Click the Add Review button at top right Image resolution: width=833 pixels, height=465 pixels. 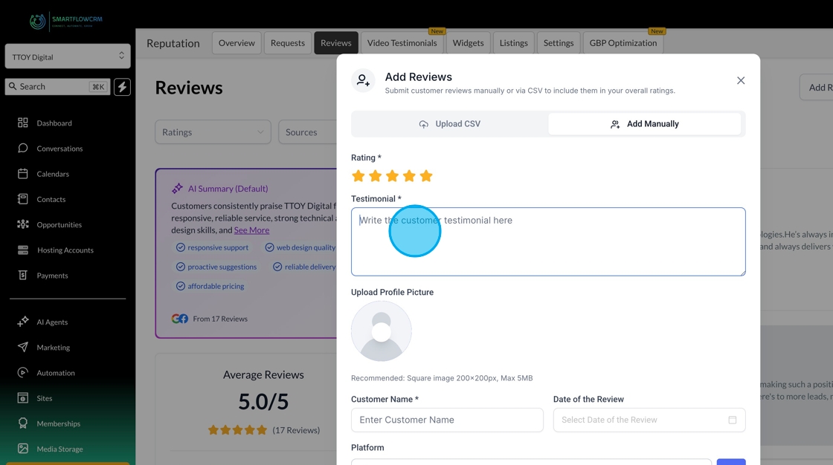pos(816,87)
